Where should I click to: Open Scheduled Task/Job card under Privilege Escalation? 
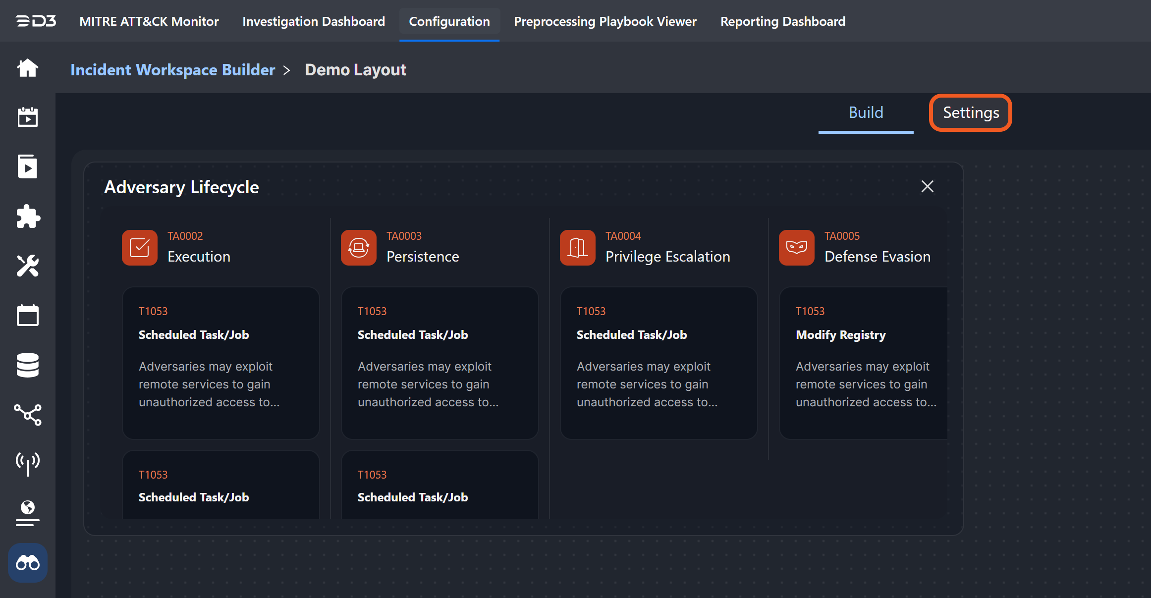pos(659,363)
